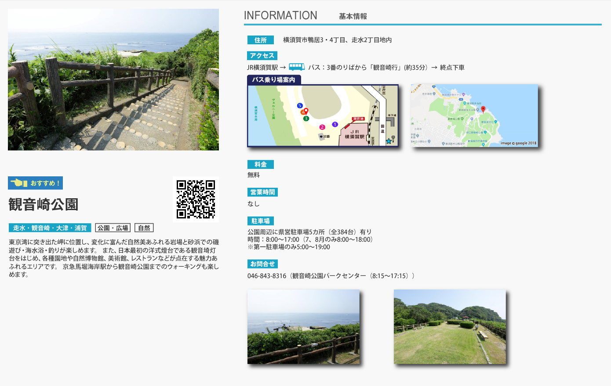611x386 pixels.
Task: Click the QR code image
Action: tap(196, 199)
